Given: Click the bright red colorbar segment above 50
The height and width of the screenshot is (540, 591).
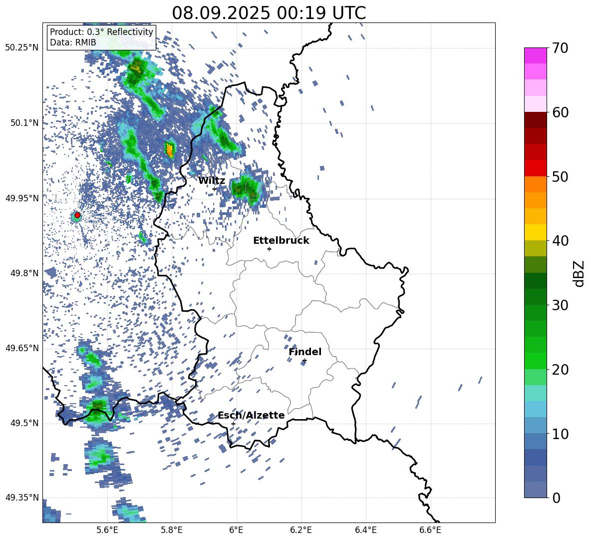Looking at the screenshot, I should pos(535,168).
